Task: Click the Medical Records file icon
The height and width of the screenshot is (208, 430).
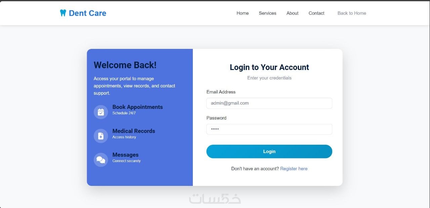Action: coord(101,136)
